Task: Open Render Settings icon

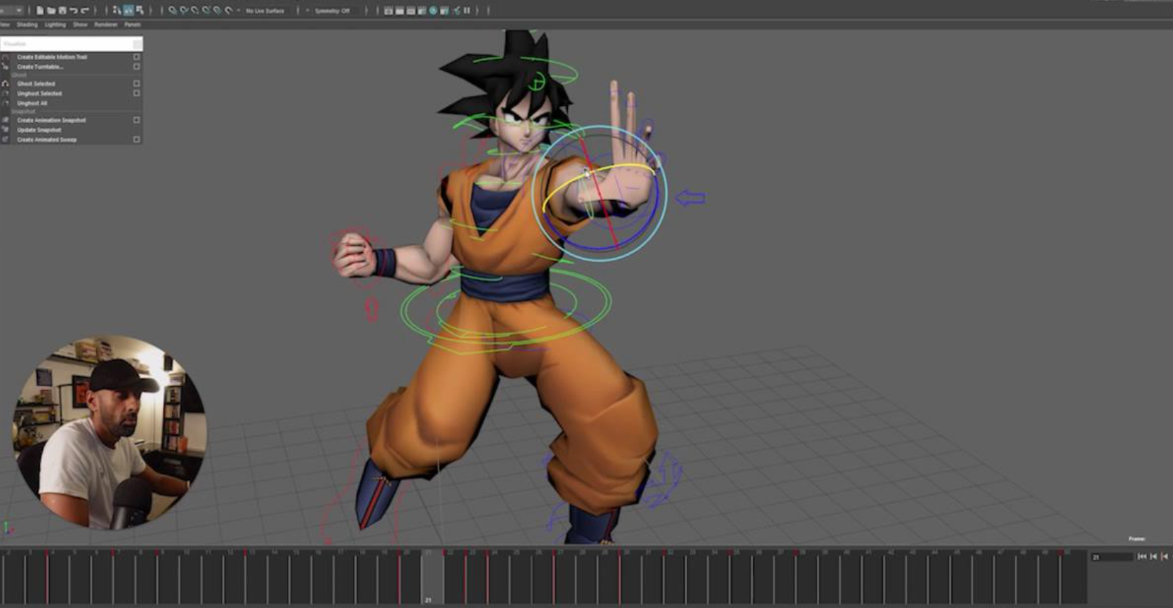Action: click(422, 11)
